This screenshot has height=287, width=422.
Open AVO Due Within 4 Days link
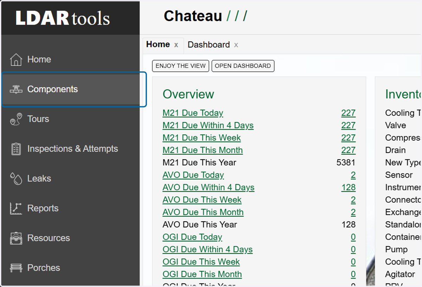[208, 187]
